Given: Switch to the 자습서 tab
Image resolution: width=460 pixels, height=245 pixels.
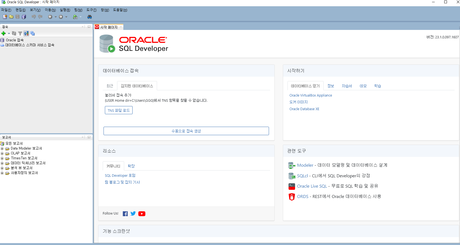Looking at the screenshot, I should tap(347, 86).
